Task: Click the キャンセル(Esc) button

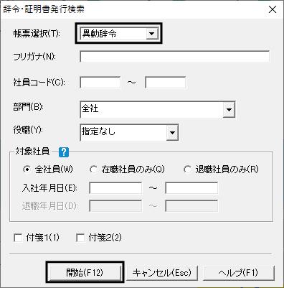Action: pyautogui.click(x=162, y=273)
